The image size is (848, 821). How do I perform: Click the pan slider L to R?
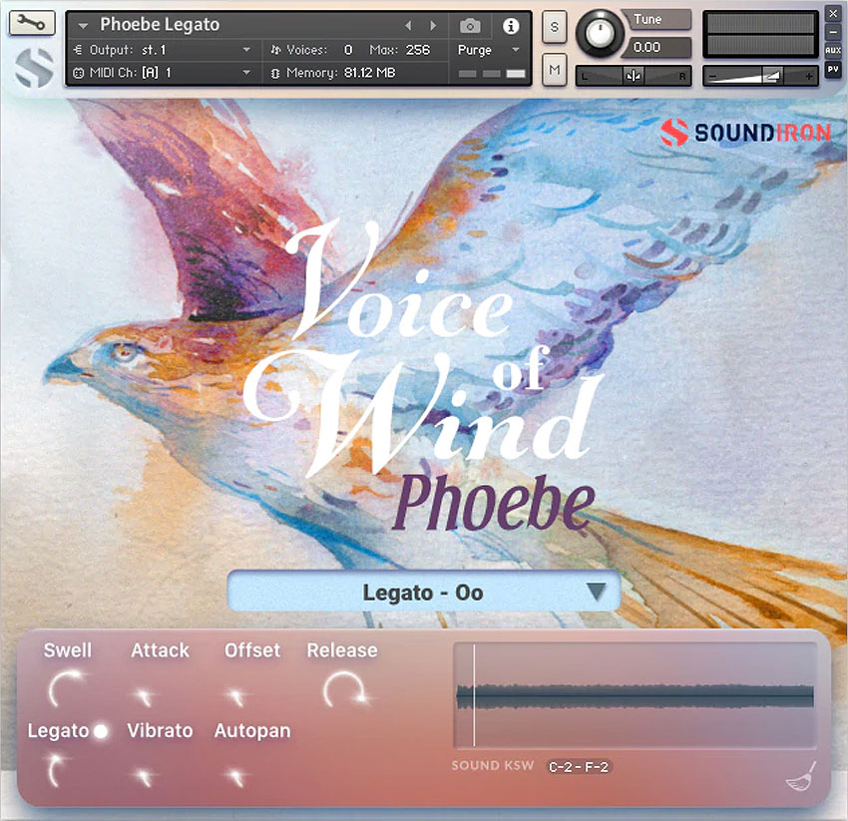click(x=633, y=76)
